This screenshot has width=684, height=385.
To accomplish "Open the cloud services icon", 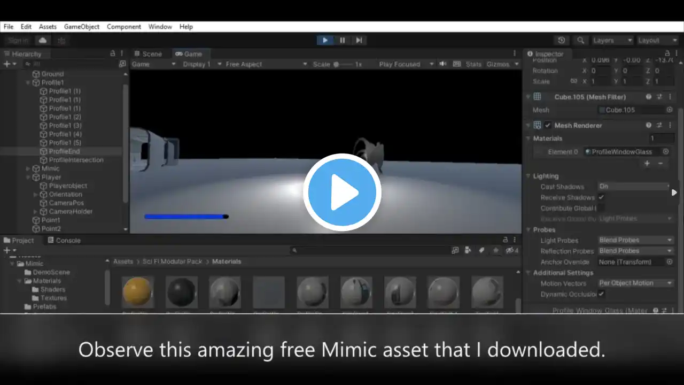I will pyautogui.click(x=42, y=41).
